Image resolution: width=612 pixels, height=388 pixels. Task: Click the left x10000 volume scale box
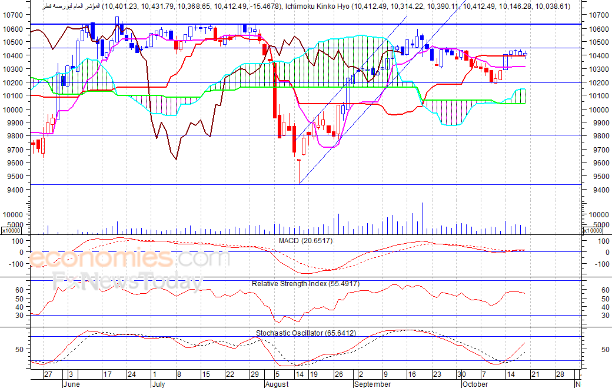11,231
